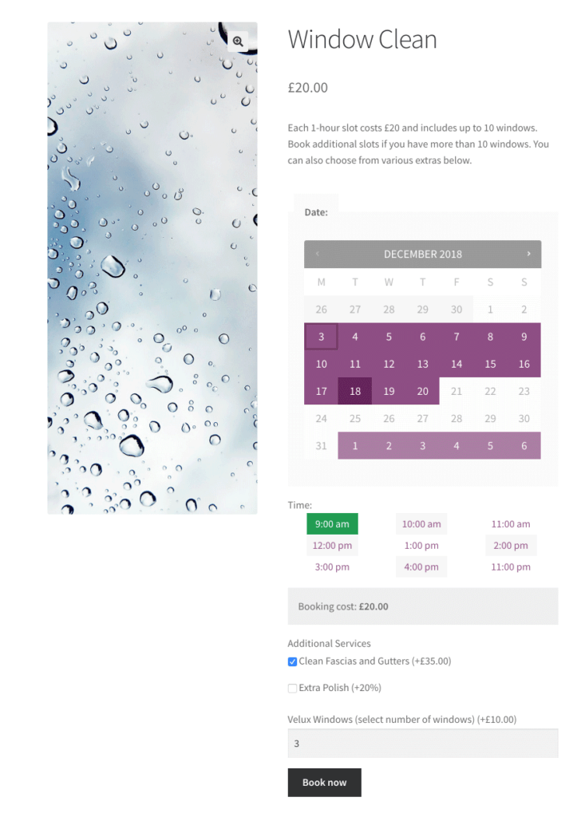Click the water droplet product image
Screen dimensions: 585x817
[152, 268]
